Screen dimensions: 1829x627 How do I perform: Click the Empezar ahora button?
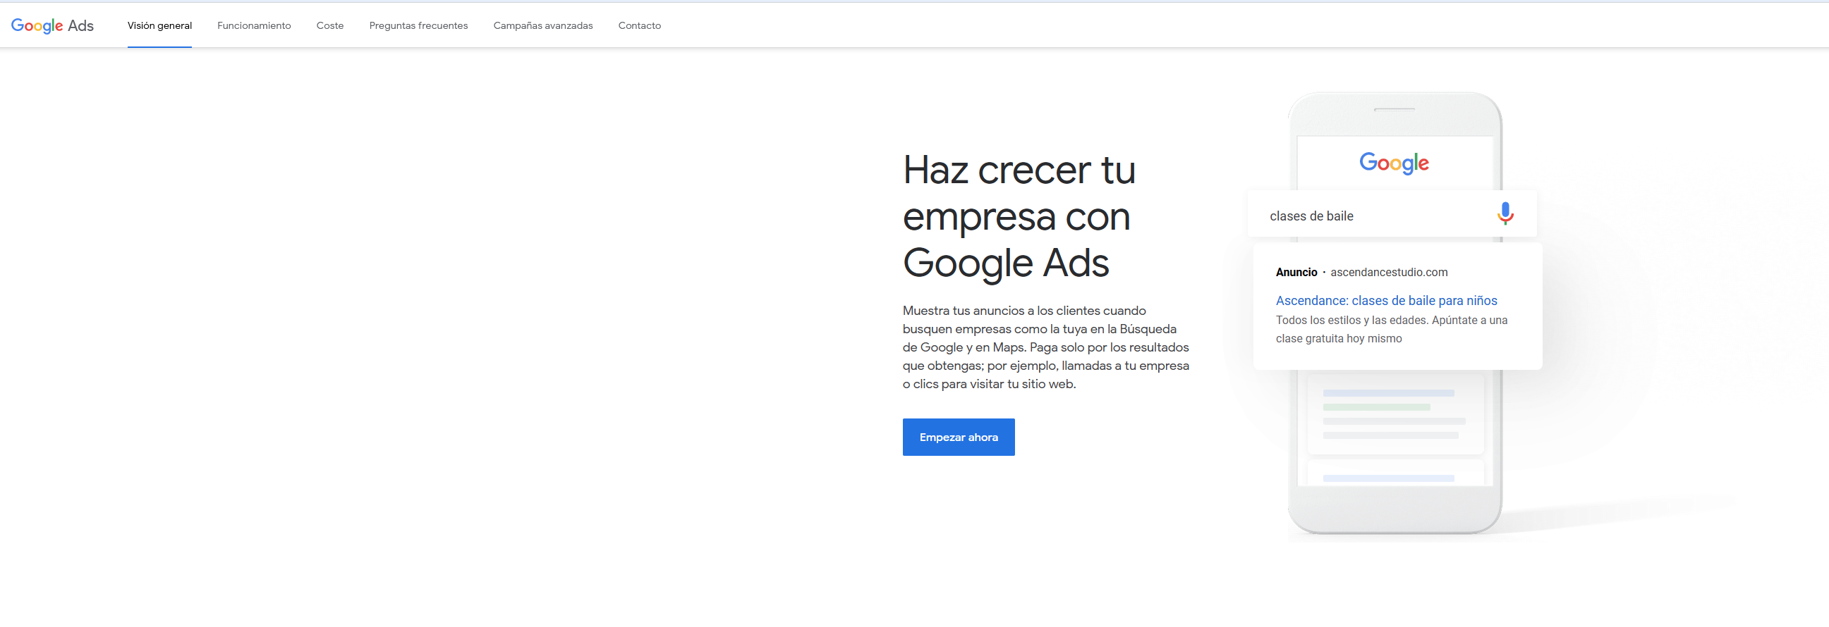[959, 437]
